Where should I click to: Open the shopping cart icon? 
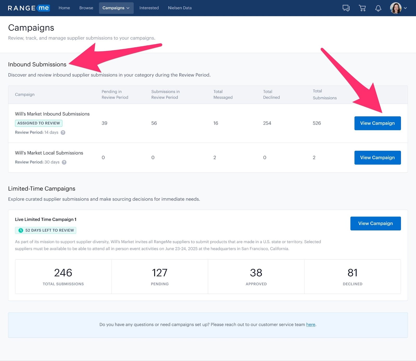tap(362, 8)
